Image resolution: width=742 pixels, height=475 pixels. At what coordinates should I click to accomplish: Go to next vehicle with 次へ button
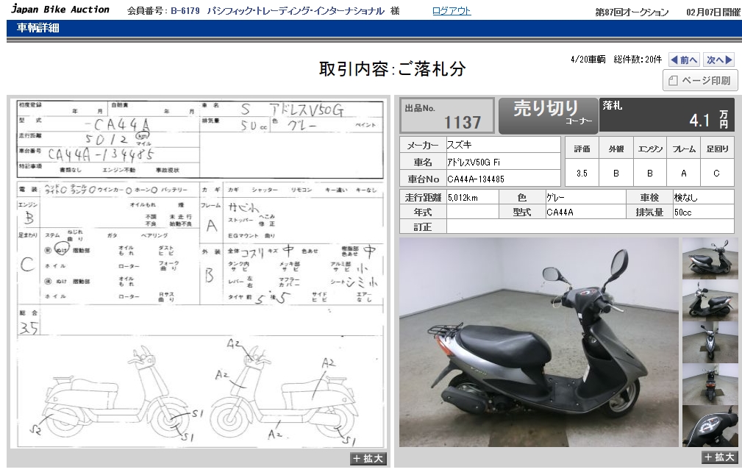[718, 60]
